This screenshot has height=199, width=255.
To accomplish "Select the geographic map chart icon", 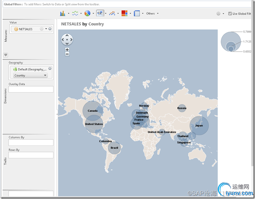I will click(100, 13).
